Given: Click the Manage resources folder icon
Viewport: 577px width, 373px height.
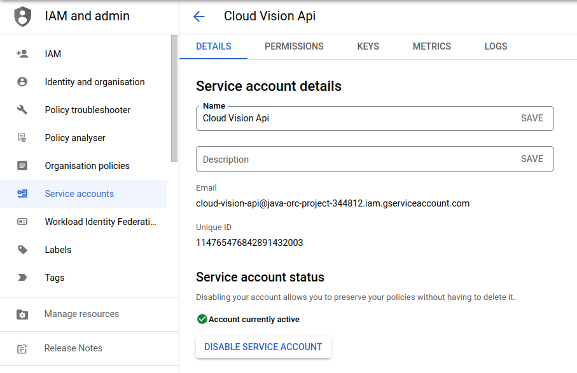Looking at the screenshot, I should click(x=22, y=315).
